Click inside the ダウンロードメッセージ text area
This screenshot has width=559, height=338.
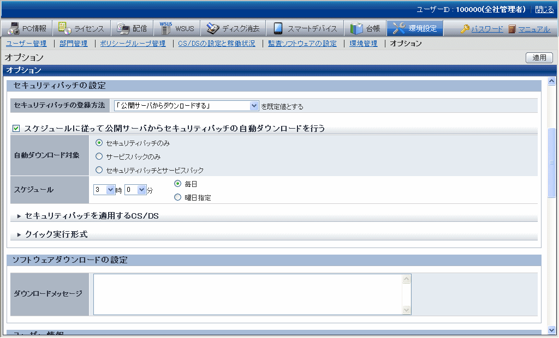pyautogui.click(x=248, y=294)
